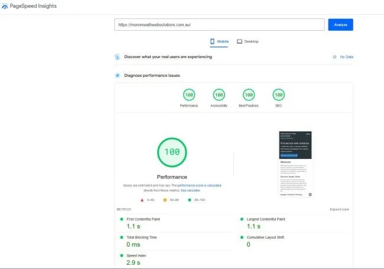Click the Speed Index metric label
Viewport: 384px width, 269px height.
tap(136, 255)
